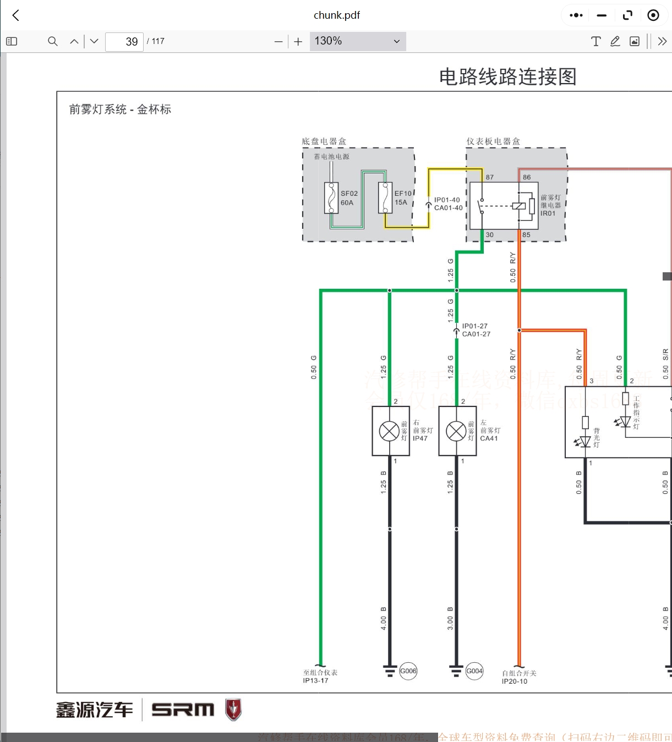The image size is (672, 742).
Task: Click the minimize dash icon in pill toolbar
Action: point(602,15)
